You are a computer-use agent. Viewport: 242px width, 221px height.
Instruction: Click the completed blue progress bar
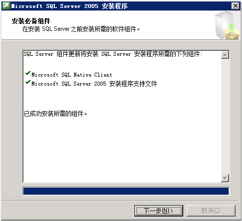click(x=126, y=191)
